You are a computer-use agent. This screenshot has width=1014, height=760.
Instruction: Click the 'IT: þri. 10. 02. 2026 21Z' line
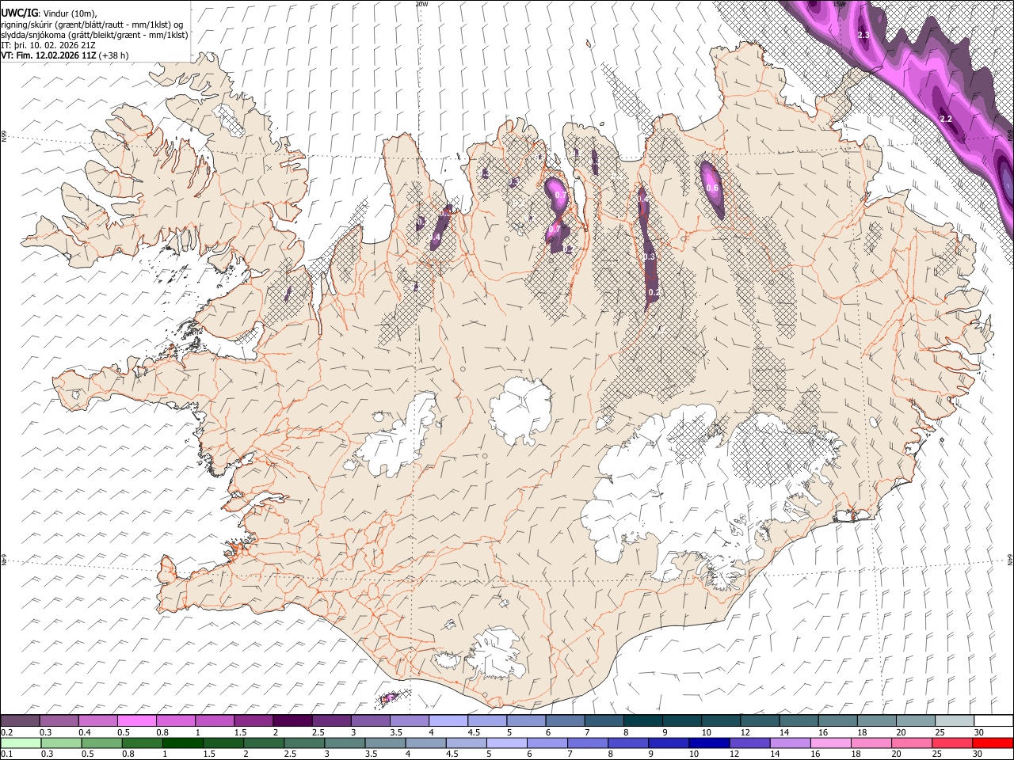(x=49, y=45)
